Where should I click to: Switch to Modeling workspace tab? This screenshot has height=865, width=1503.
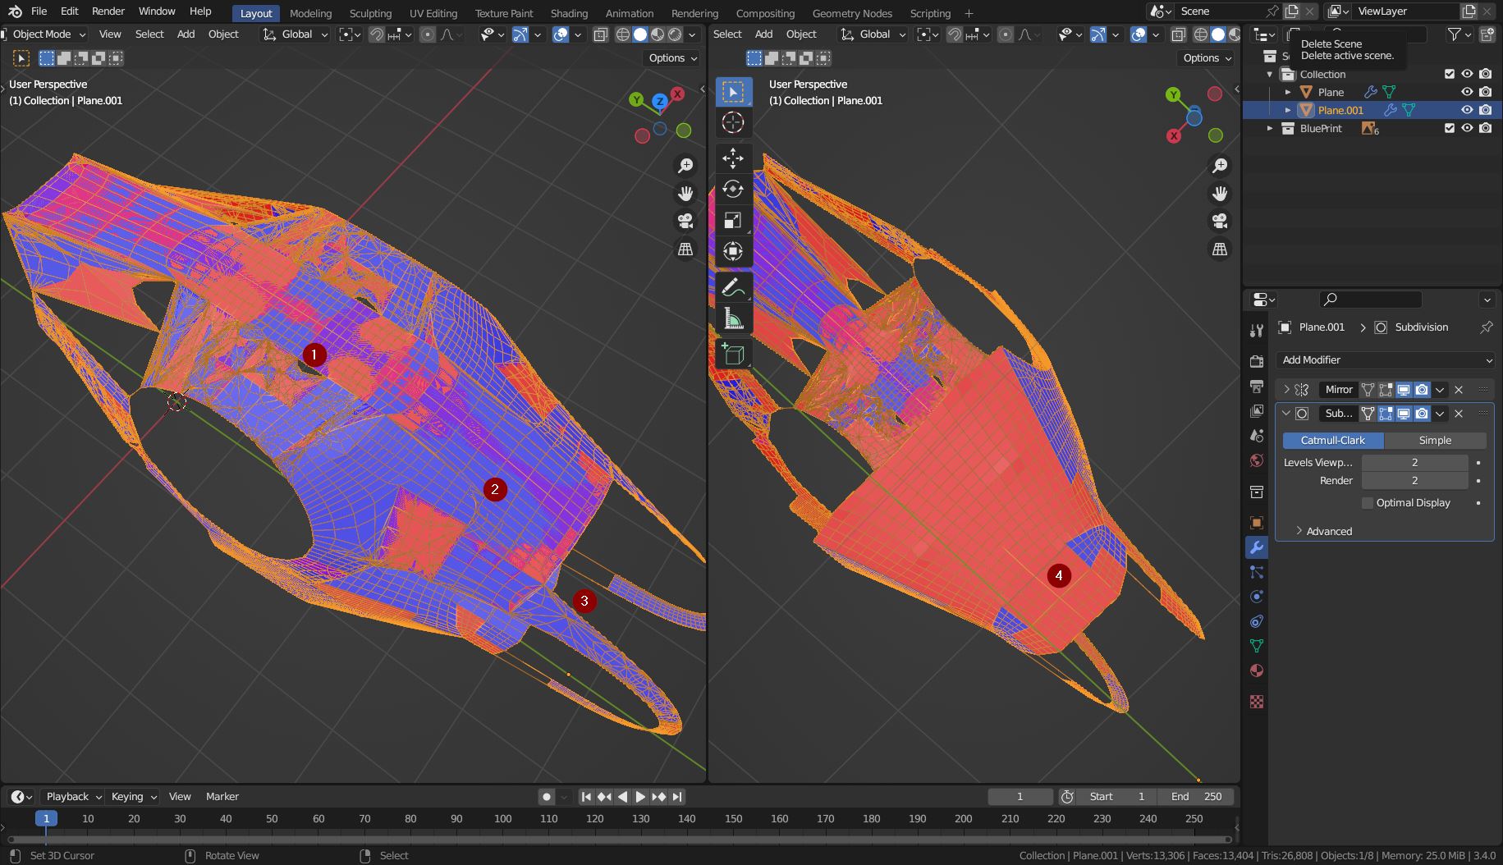310,13
